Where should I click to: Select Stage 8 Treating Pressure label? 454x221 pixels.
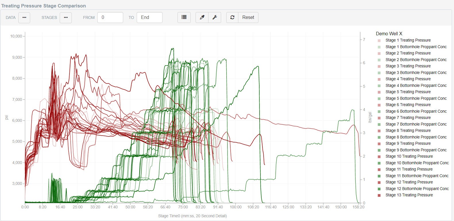pyautogui.click(x=408, y=131)
